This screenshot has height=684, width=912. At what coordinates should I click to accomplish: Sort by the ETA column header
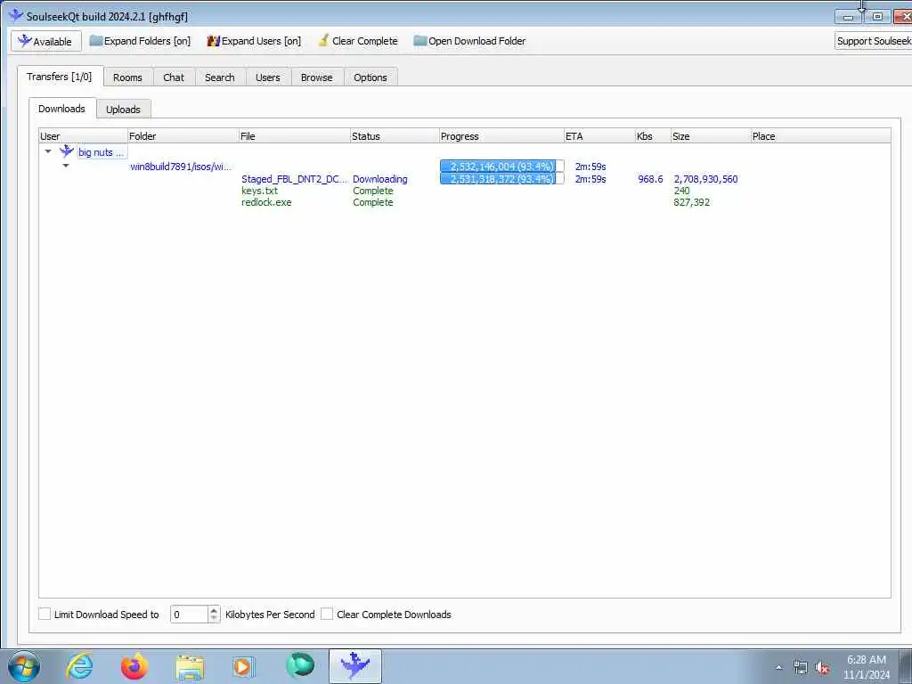pyautogui.click(x=599, y=136)
